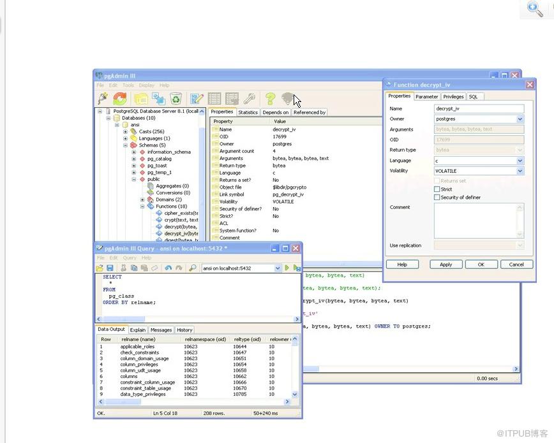Open the Query menu in Query window
The width and height of the screenshot is (554, 443).
[130, 258]
